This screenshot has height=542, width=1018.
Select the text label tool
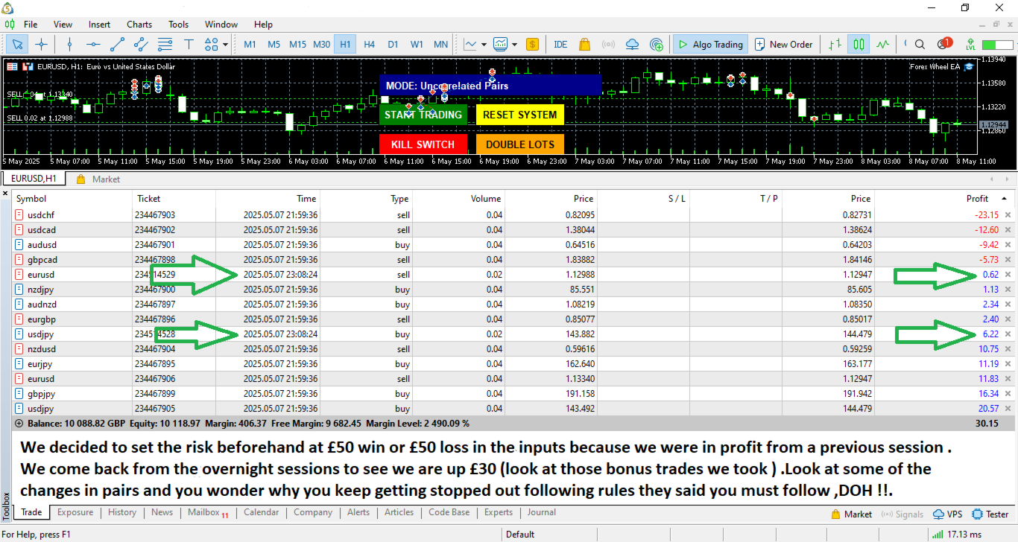(x=189, y=44)
